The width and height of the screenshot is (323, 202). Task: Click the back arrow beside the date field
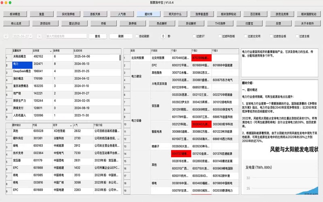(6, 36)
